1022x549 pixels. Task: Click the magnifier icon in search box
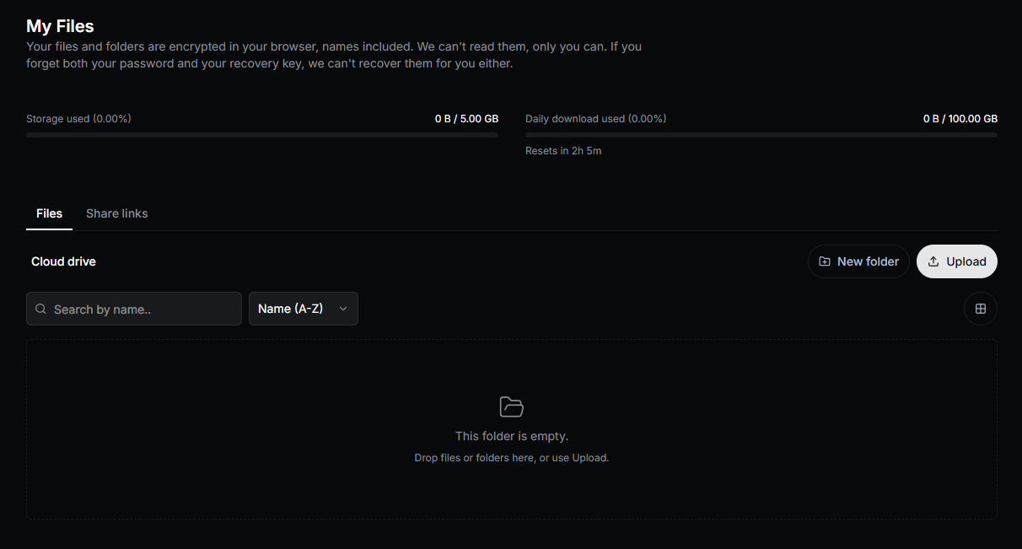40,309
